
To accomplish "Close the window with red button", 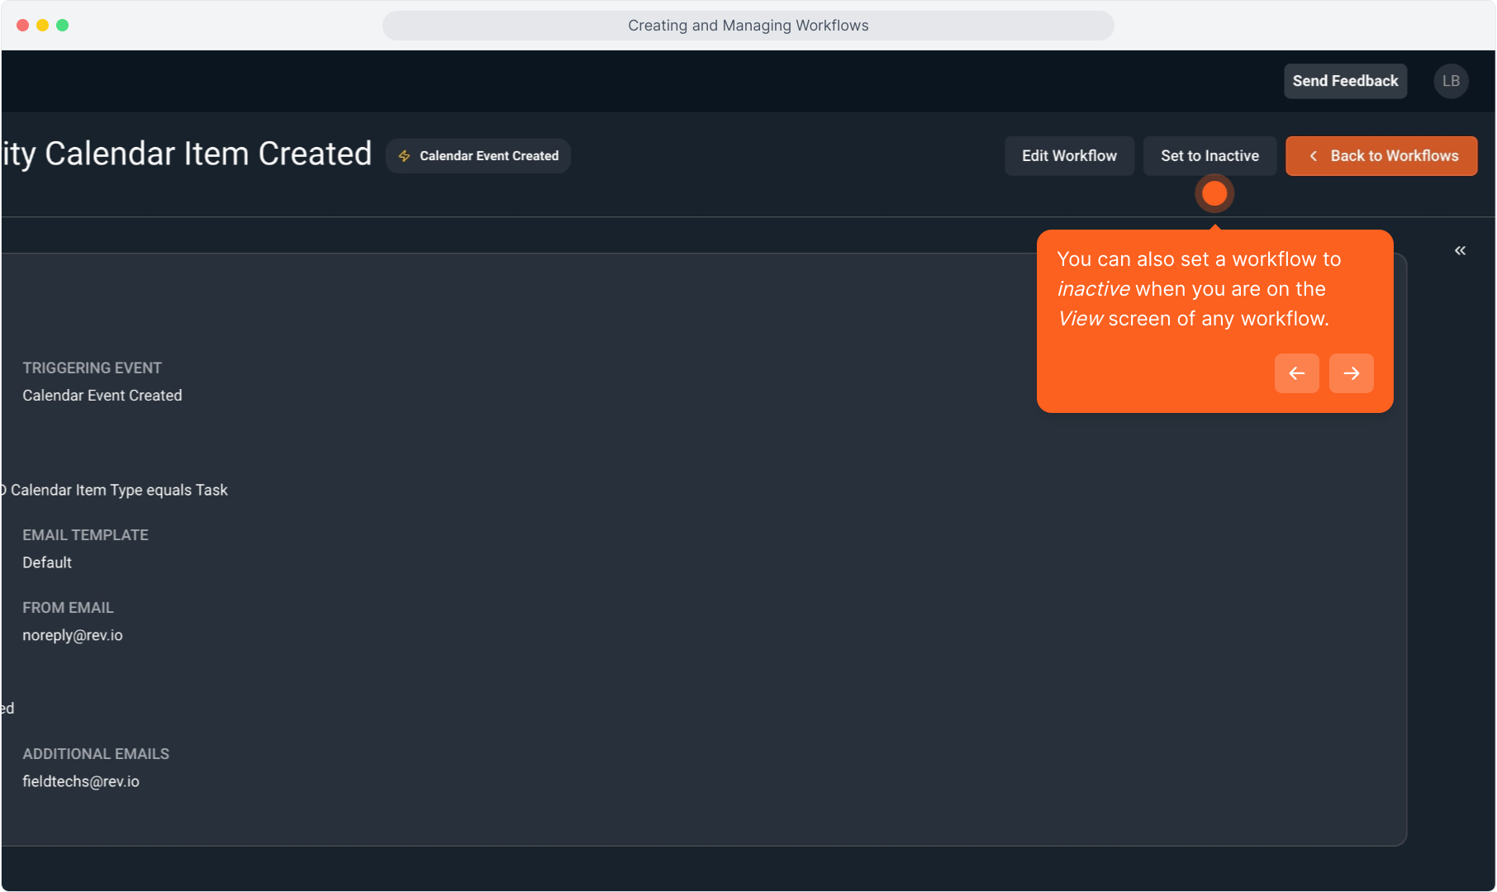I will tap(23, 26).
